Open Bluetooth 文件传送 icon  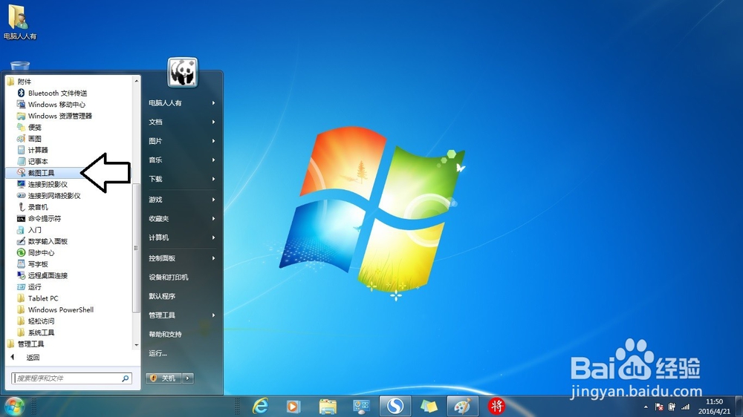[21, 93]
